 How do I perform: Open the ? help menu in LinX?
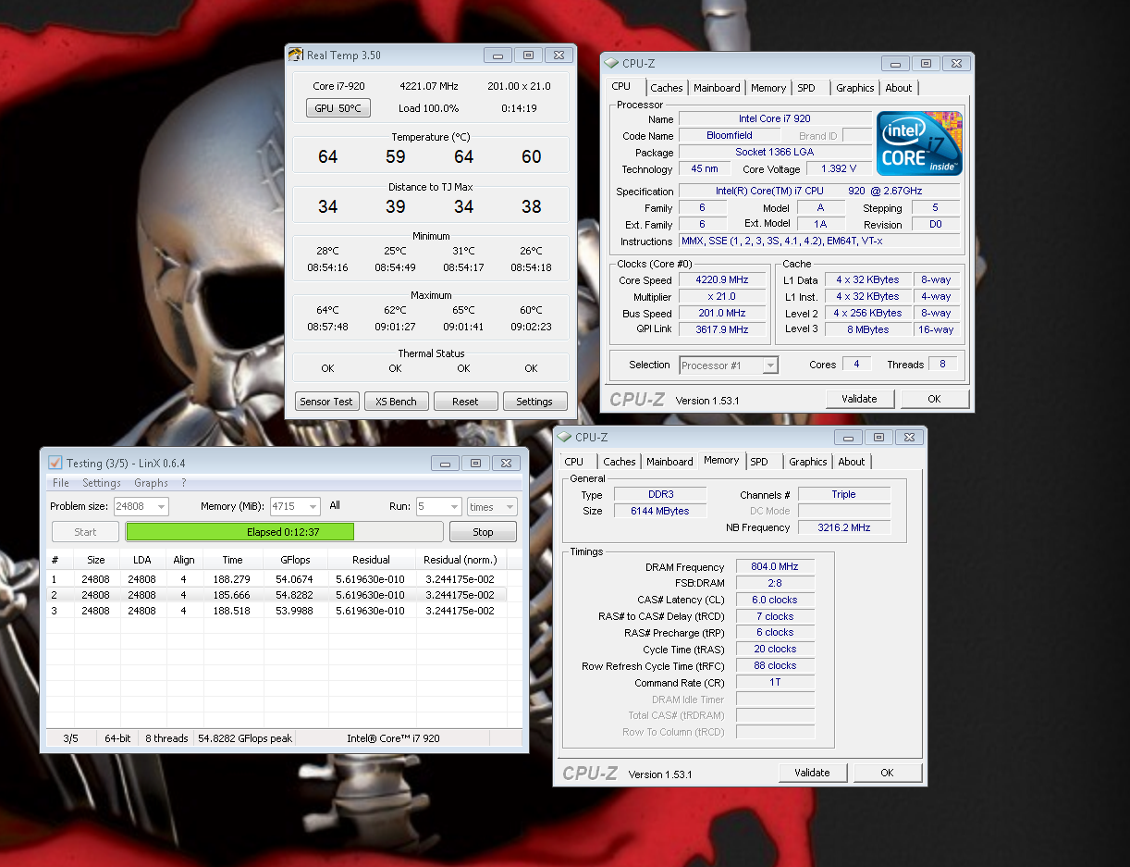click(184, 483)
